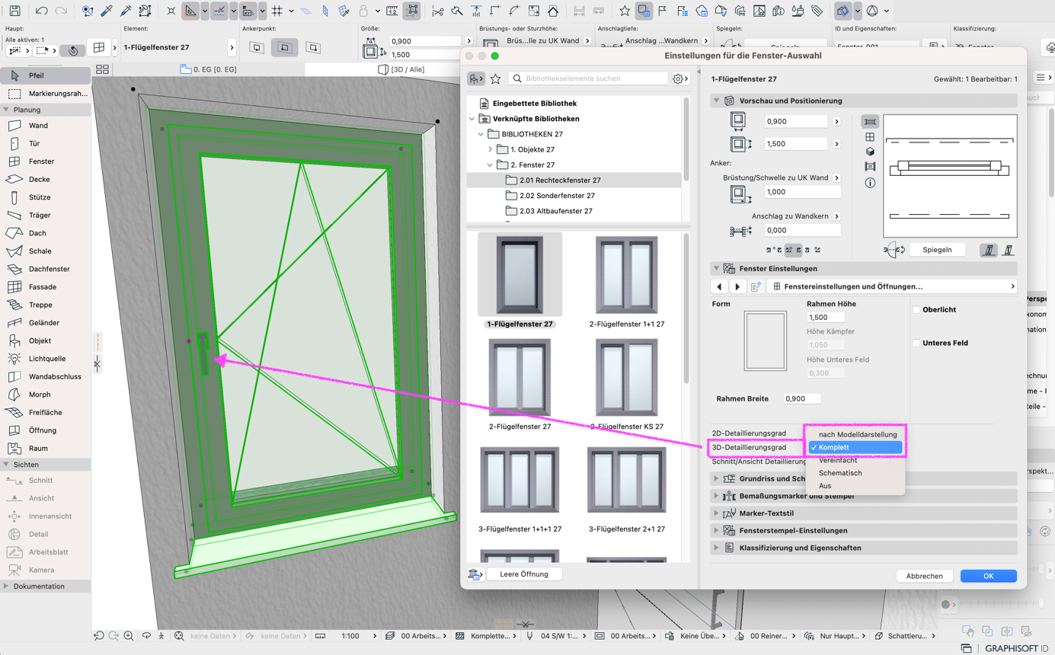Go to previous settings page arrow

click(719, 287)
